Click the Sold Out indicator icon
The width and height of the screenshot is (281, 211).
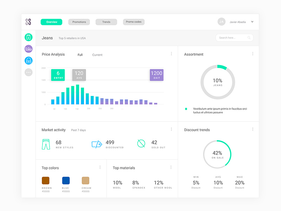pos(140,143)
